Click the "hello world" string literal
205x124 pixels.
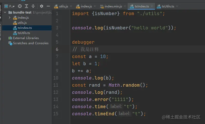pyautogui.click(x=150, y=28)
